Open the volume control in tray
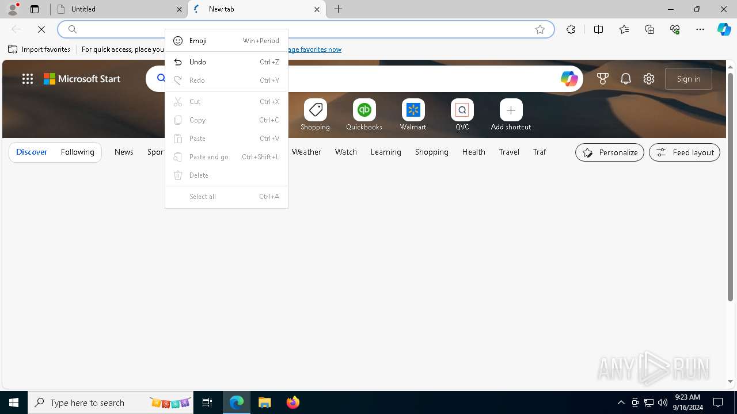 coord(663,402)
